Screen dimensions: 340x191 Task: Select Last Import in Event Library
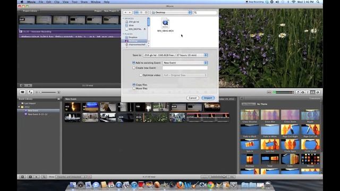pos(30,103)
